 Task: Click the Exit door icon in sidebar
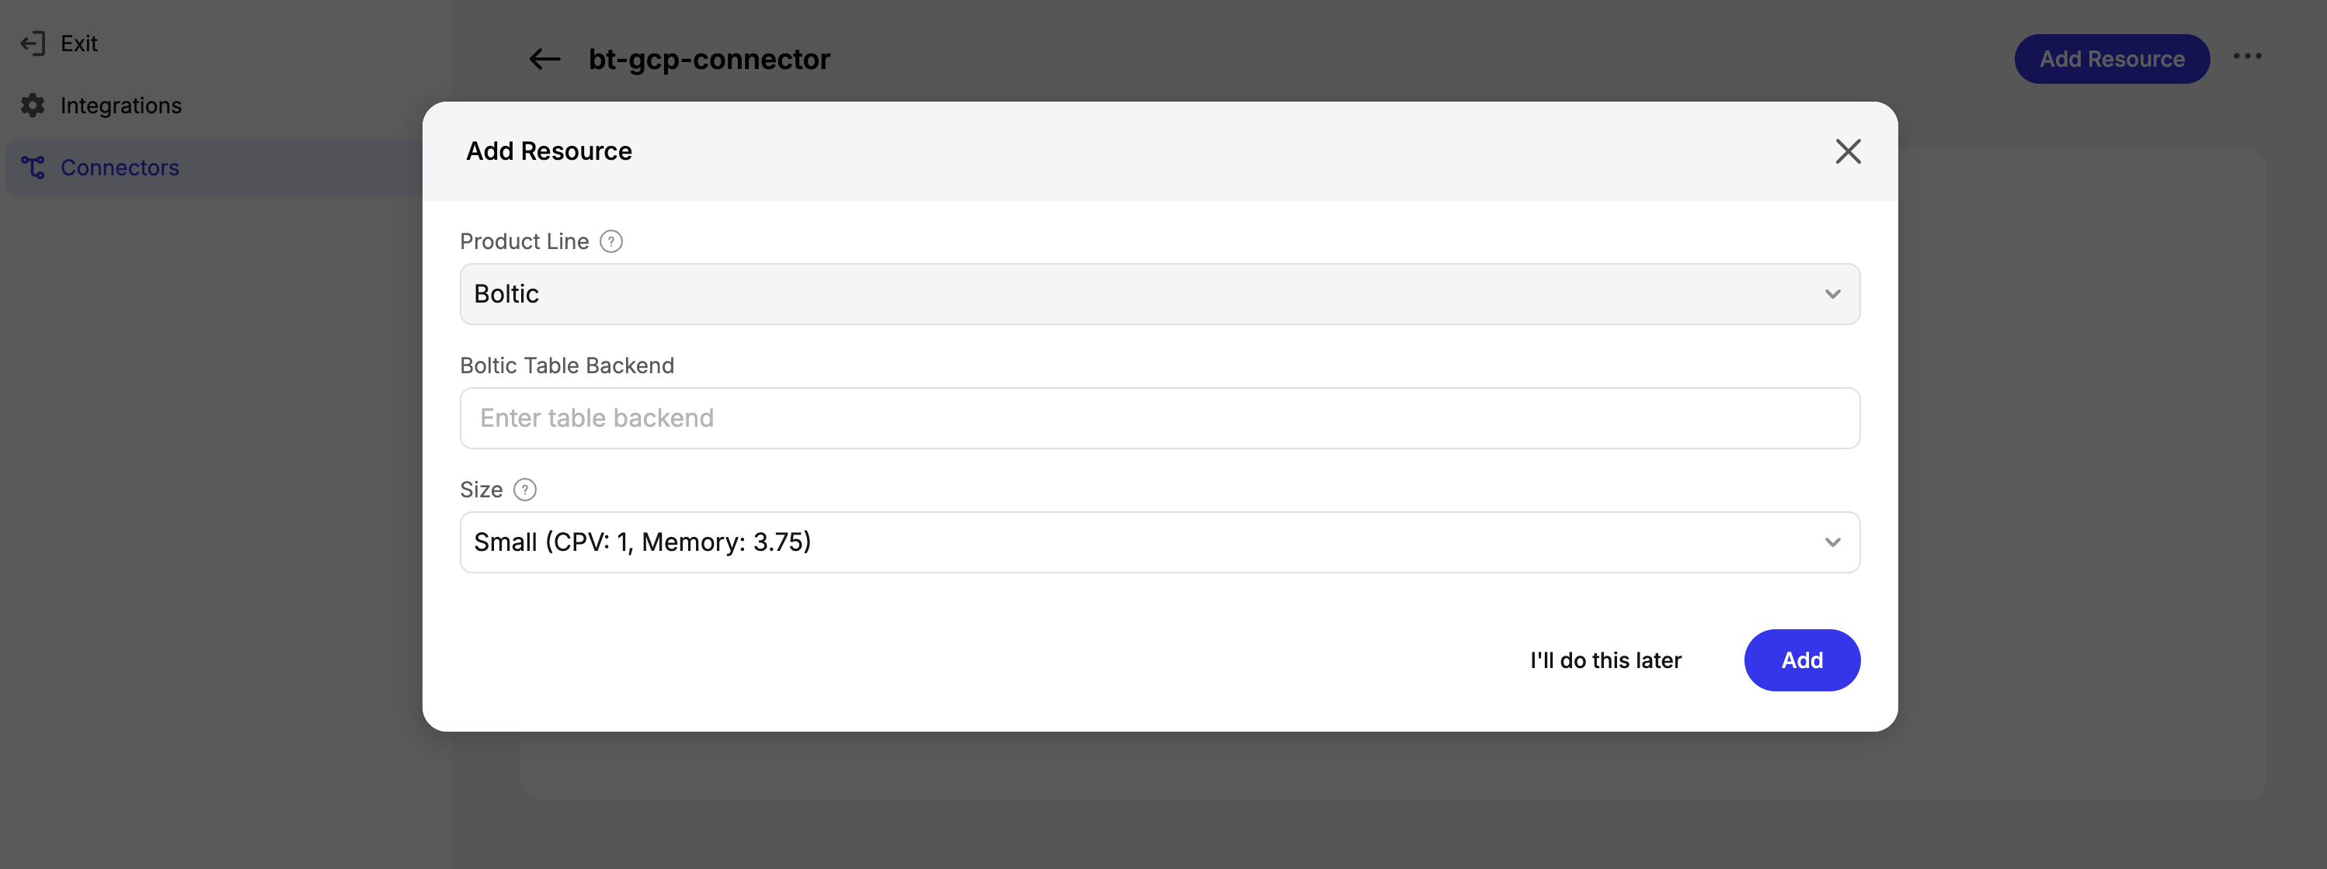pyautogui.click(x=33, y=43)
